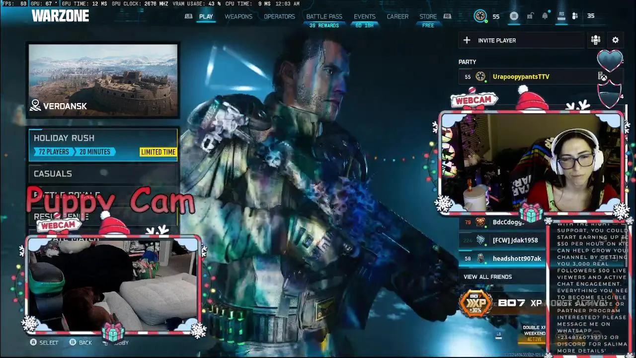Open the social friends icon beside 35
The height and width of the screenshot is (358, 636).
pos(575,16)
